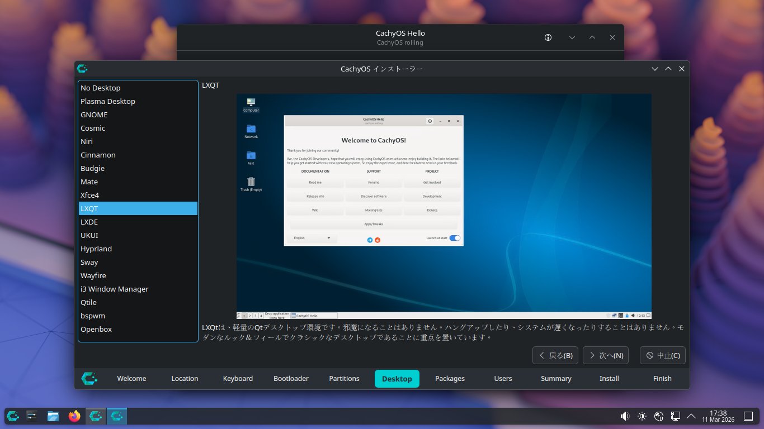Image resolution: width=764 pixels, height=429 pixels.
Task: Select the Partitions step
Action: (x=344, y=379)
